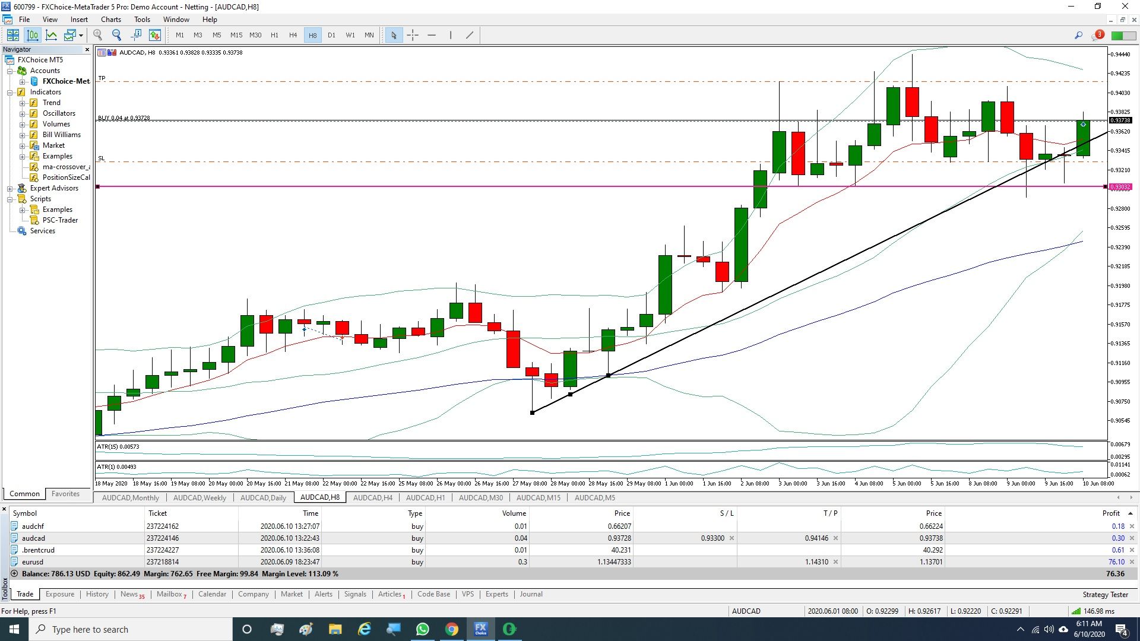Select the candlestick chart type icon

coord(33,35)
